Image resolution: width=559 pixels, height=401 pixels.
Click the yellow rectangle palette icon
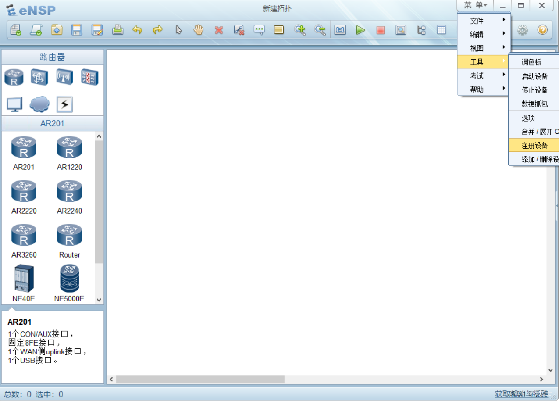click(x=279, y=30)
